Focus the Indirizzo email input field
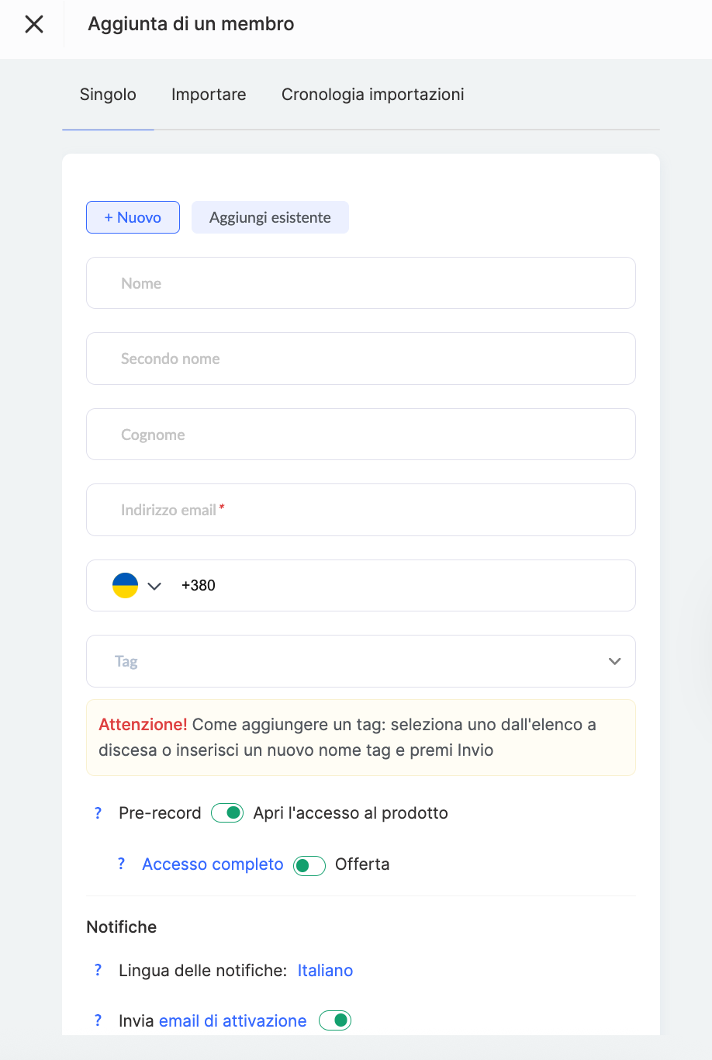Screen dimensions: 712x1060 [x=361, y=510]
